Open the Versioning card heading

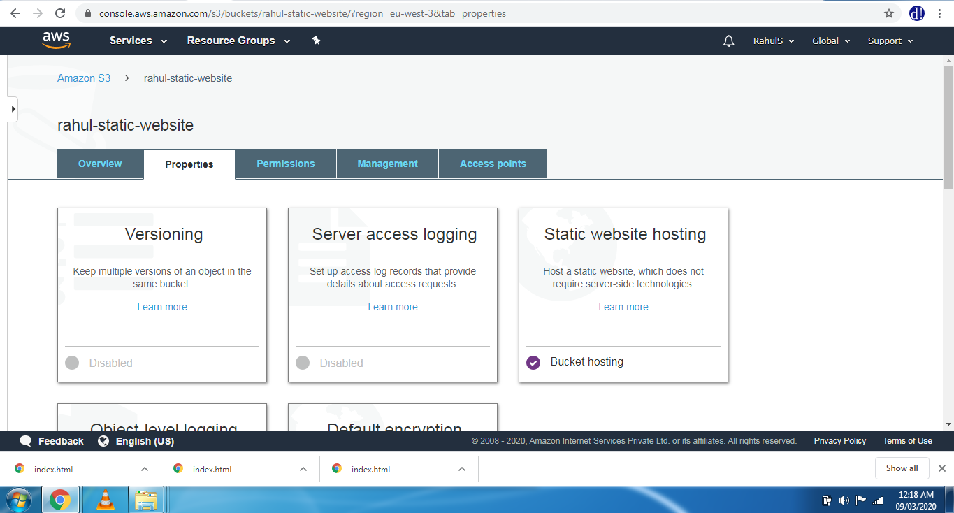coord(164,234)
